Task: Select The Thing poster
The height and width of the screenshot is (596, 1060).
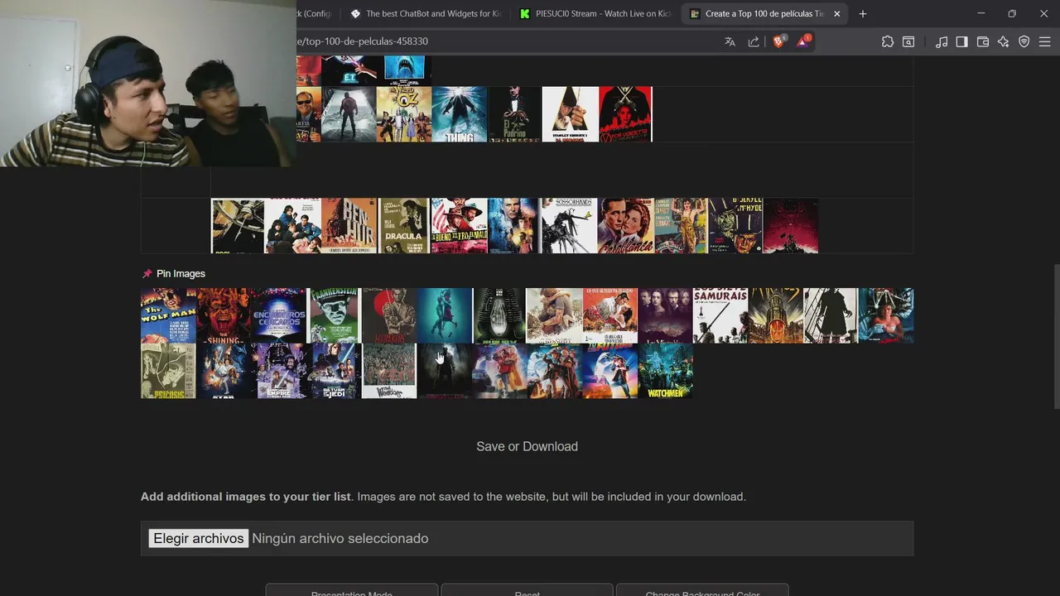Action: 459,114
